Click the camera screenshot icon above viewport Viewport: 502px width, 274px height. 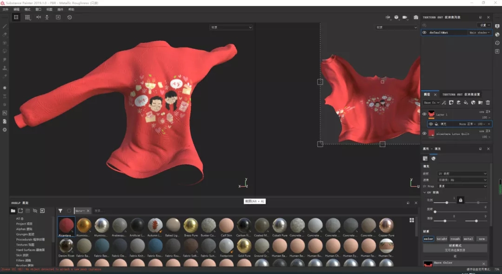[x=416, y=17]
